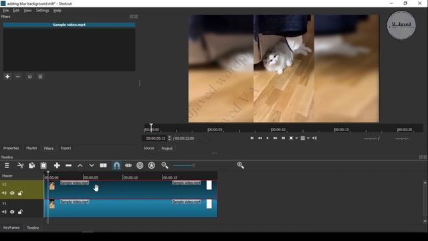Image resolution: width=428 pixels, height=241 pixels.
Task: Switch to the Export tab
Action: coord(66,148)
